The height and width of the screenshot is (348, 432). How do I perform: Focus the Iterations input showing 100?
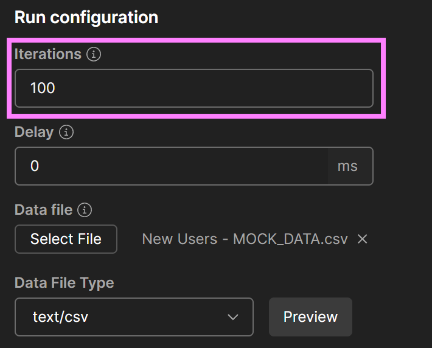(x=194, y=88)
